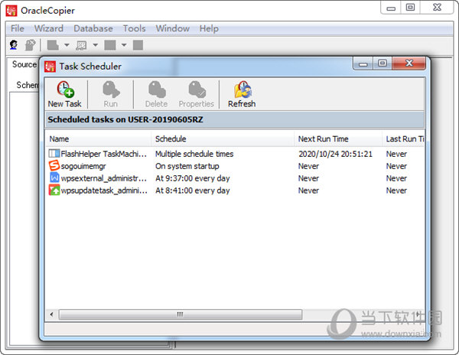Open the Wizard menu
Viewport: 459px width, 355px height.
point(49,28)
